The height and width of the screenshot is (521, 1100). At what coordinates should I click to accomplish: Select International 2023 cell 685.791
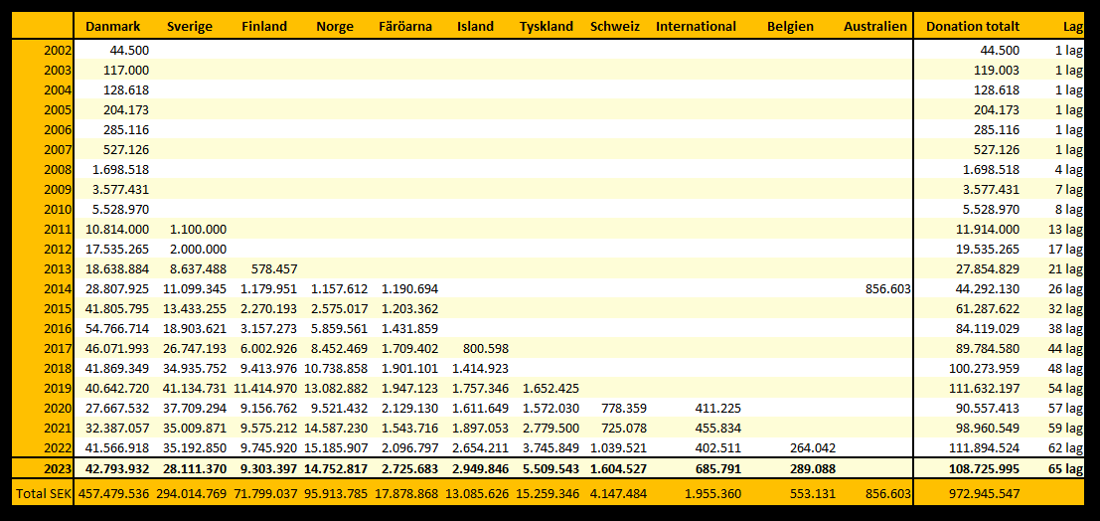pos(717,467)
